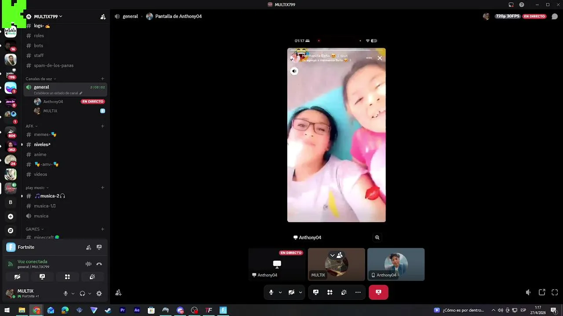563x316 pixels.
Task: Open Steam from the taskbar
Action: [x=108, y=310]
